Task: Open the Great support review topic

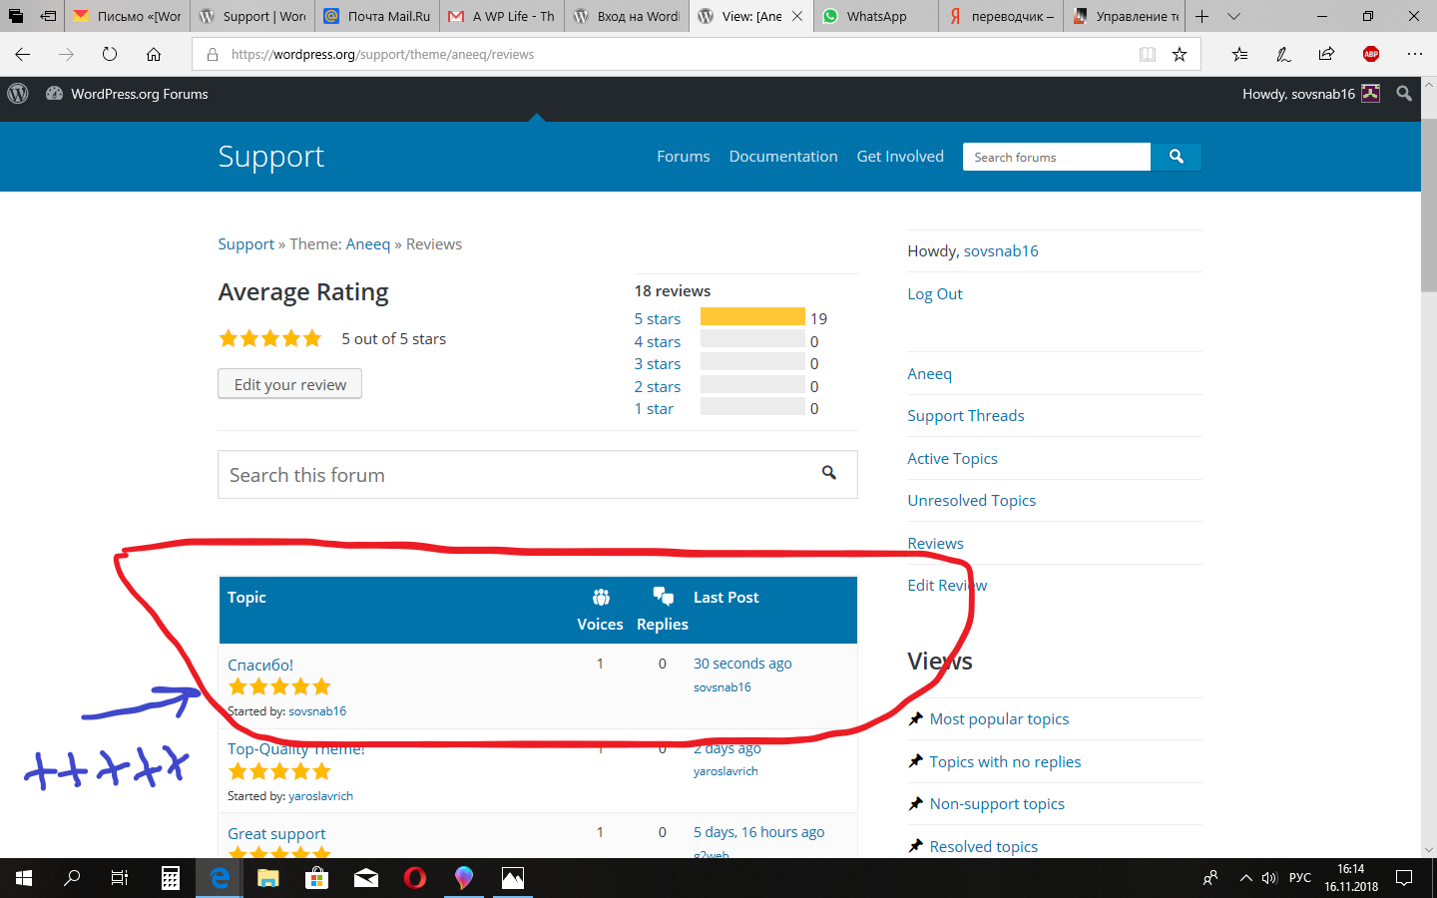Action: pyautogui.click(x=276, y=833)
